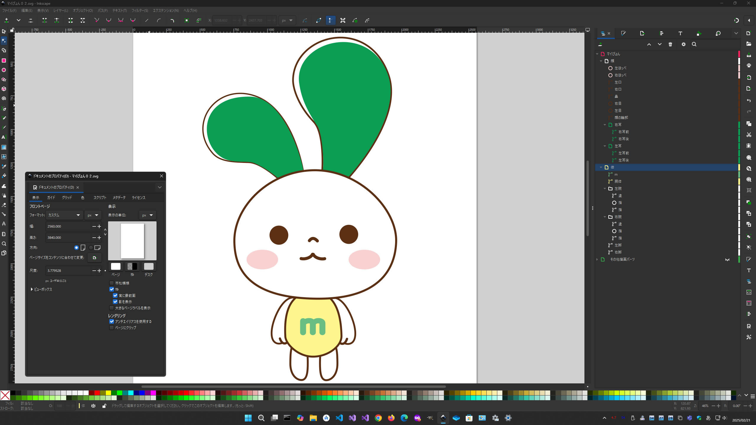Select the Ellipse tool
The width and height of the screenshot is (756, 425).
pos(4,70)
